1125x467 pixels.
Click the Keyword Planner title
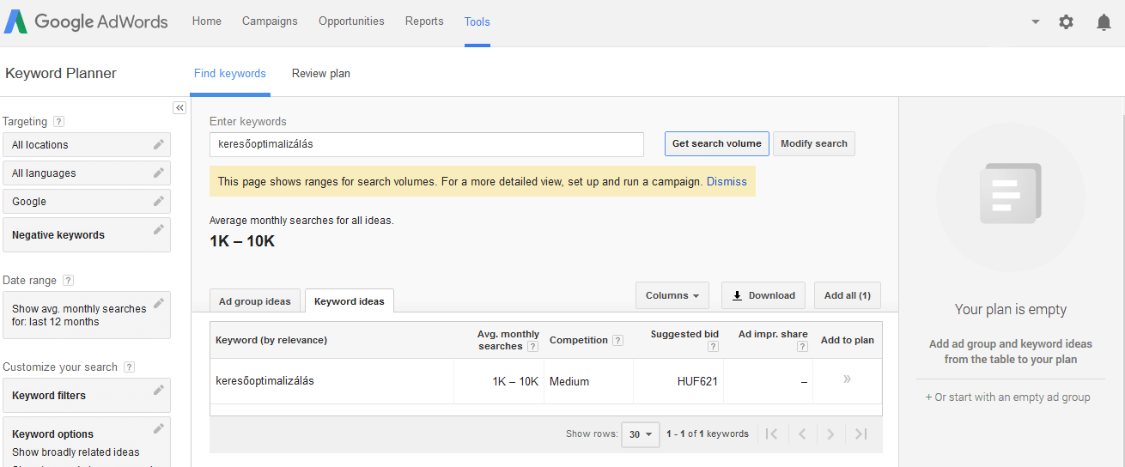[61, 73]
